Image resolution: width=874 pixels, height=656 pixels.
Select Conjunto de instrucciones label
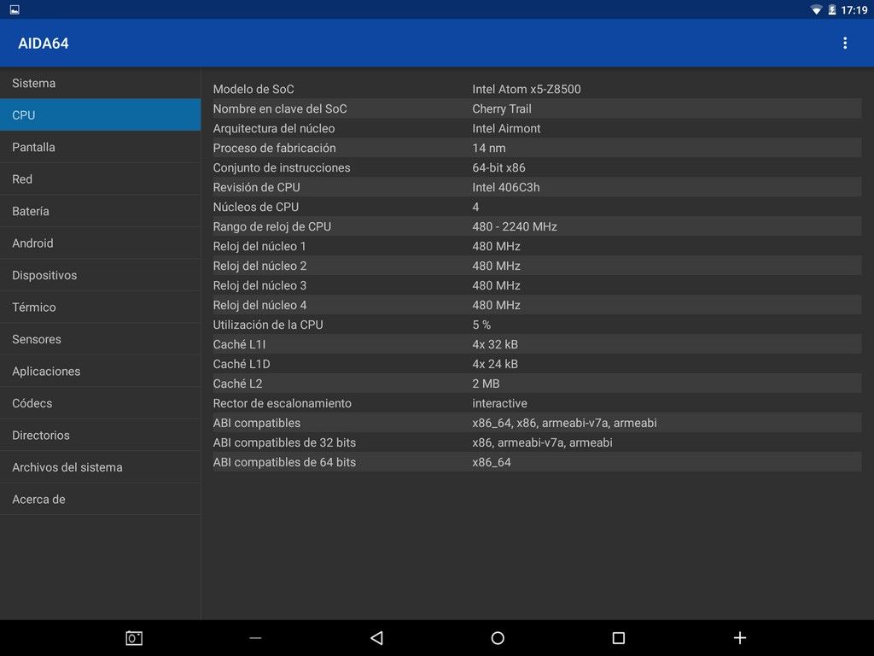pos(282,167)
